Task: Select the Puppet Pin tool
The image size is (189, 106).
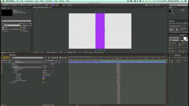Action: [x=38, y=5]
